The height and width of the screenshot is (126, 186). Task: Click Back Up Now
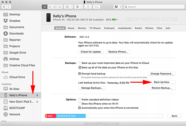[x=162, y=82]
